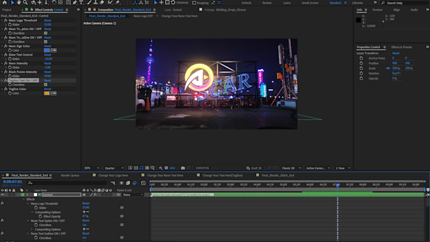This screenshot has height=242, width=430.
Task: Click Reset for Neon Text Outline in timeline
Action: point(85,233)
